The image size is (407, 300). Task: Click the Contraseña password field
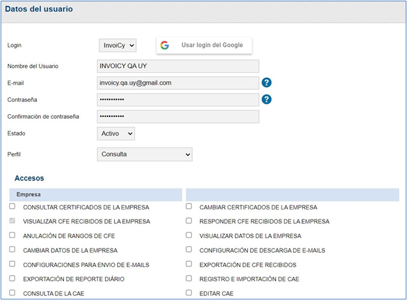pos(177,100)
